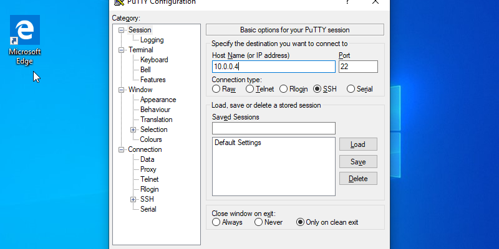
Task: Open Microsoft Edge desktop shortcut icon
Action: (x=25, y=39)
